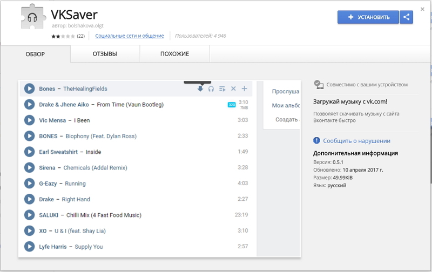Click the download arrow icon on Bones track
This screenshot has height=272, width=432.
tap(200, 89)
